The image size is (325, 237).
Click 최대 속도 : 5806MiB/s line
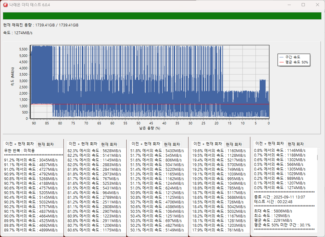click(x=273, y=211)
